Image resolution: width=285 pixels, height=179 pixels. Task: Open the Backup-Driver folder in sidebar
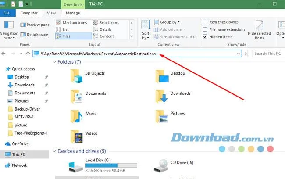click(x=24, y=109)
